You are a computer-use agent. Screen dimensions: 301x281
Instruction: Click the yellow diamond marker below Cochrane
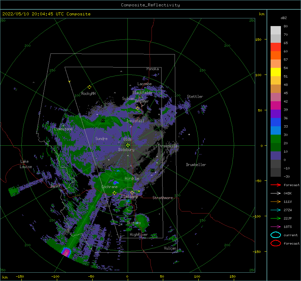[114, 193]
